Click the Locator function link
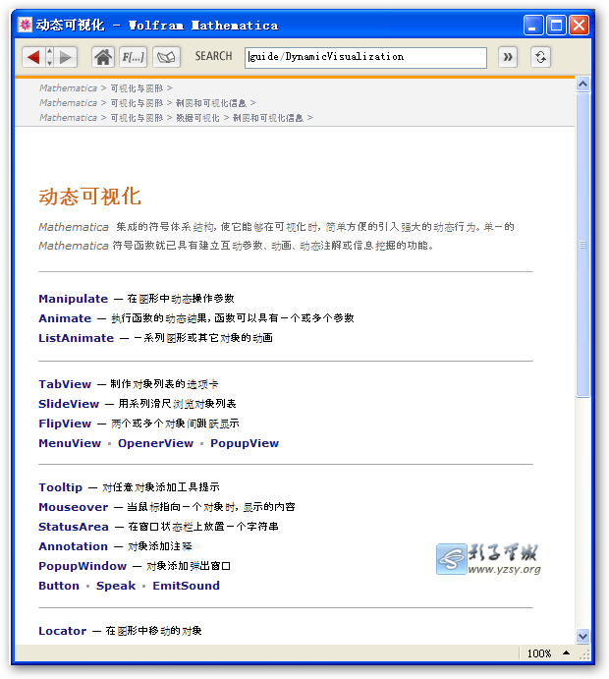 (63, 631)
